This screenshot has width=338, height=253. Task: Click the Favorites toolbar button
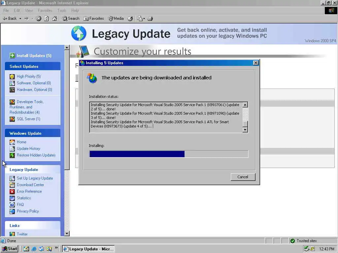tap(93, 18)
